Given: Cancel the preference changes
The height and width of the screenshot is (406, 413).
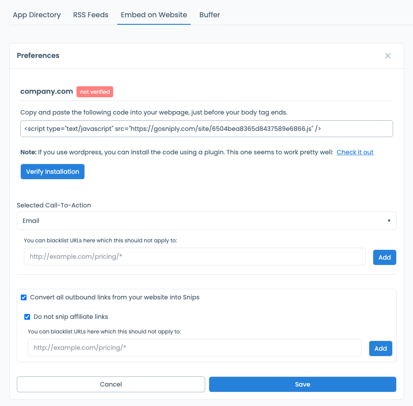Looking at the screenshot, I should (111, 384).
